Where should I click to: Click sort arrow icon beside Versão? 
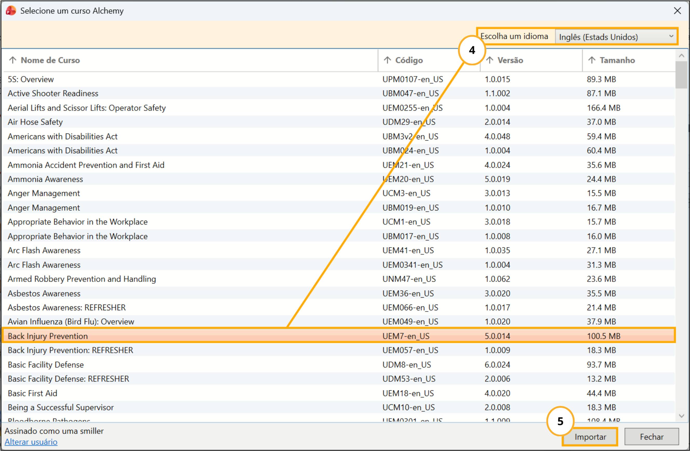tap(490, 60)
